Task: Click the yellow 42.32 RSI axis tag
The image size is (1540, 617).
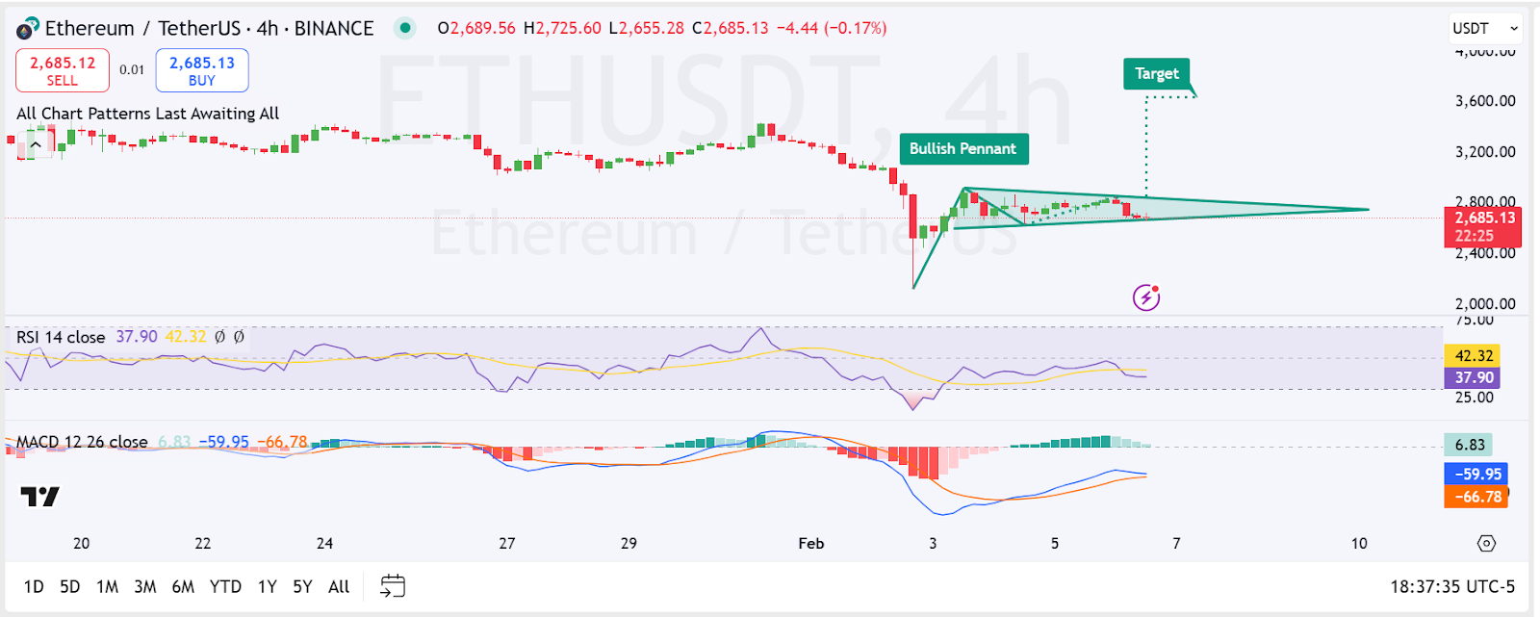Action: (1473, 355)
